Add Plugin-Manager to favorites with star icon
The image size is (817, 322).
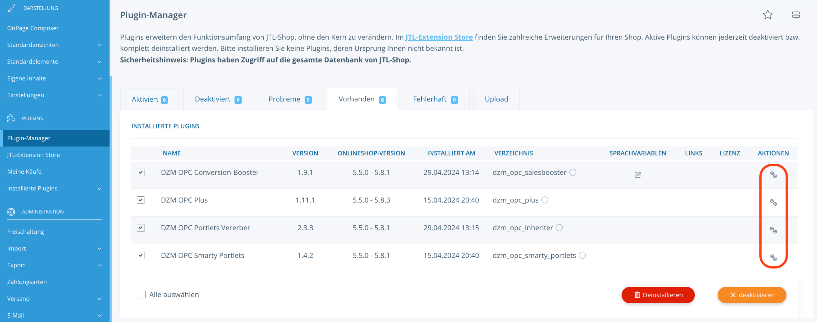coord(768,14)
